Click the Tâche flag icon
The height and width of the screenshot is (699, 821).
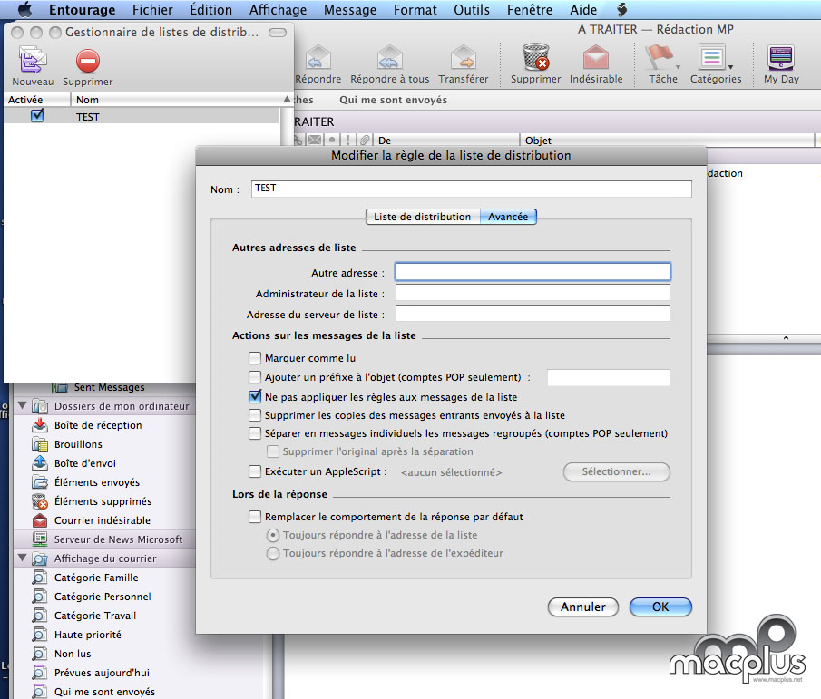click(659, 57)
